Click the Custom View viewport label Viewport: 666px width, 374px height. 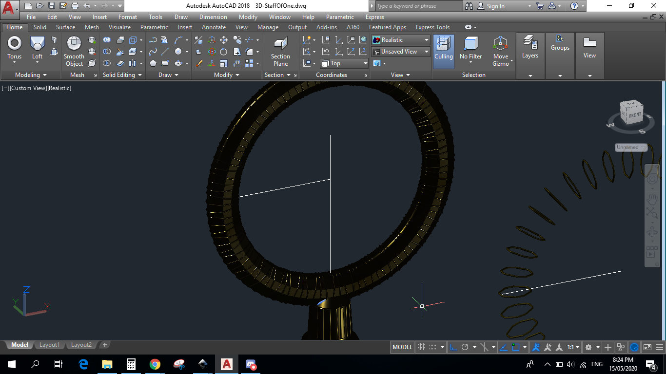(28, 88)
